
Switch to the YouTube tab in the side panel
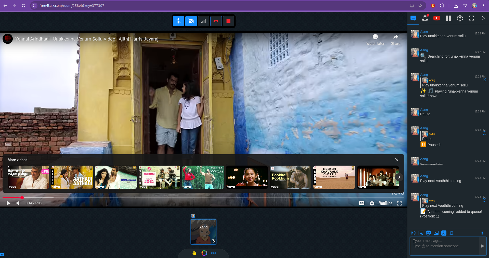(437, 18)
